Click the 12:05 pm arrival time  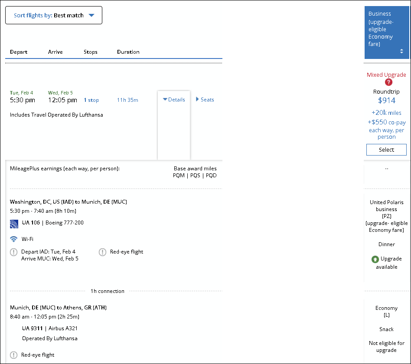62,100
